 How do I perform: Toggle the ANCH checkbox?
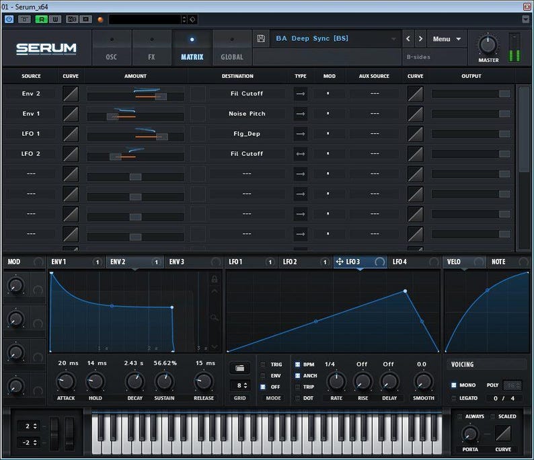pyautogui.click(x=298, y=375)
